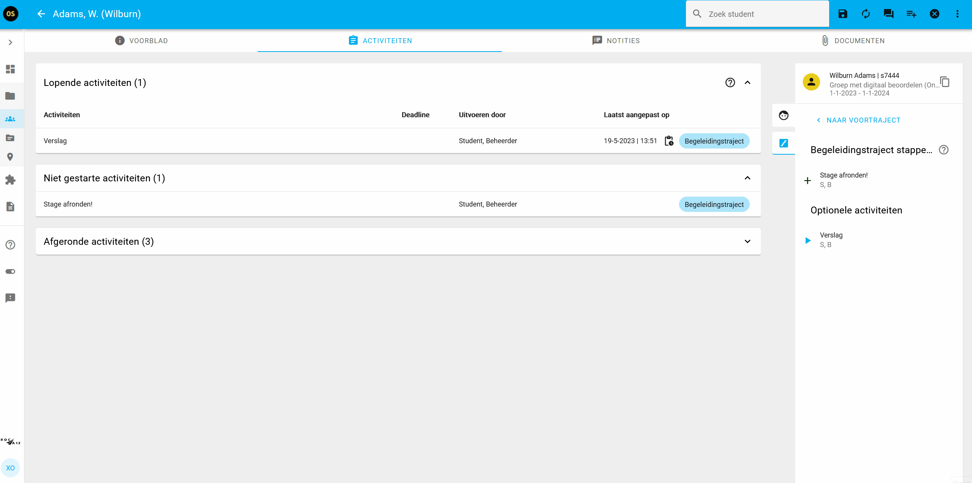Click the Naar Voortraject link
The height and width of the screenshot is (483, 972).
click(858, 120)
